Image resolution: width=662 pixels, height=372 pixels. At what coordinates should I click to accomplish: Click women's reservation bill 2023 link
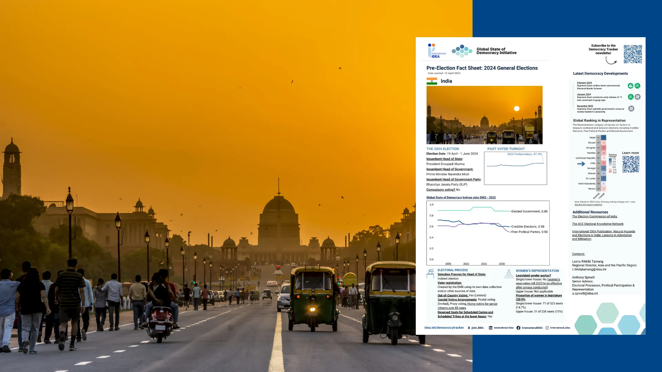pos(539,283)
